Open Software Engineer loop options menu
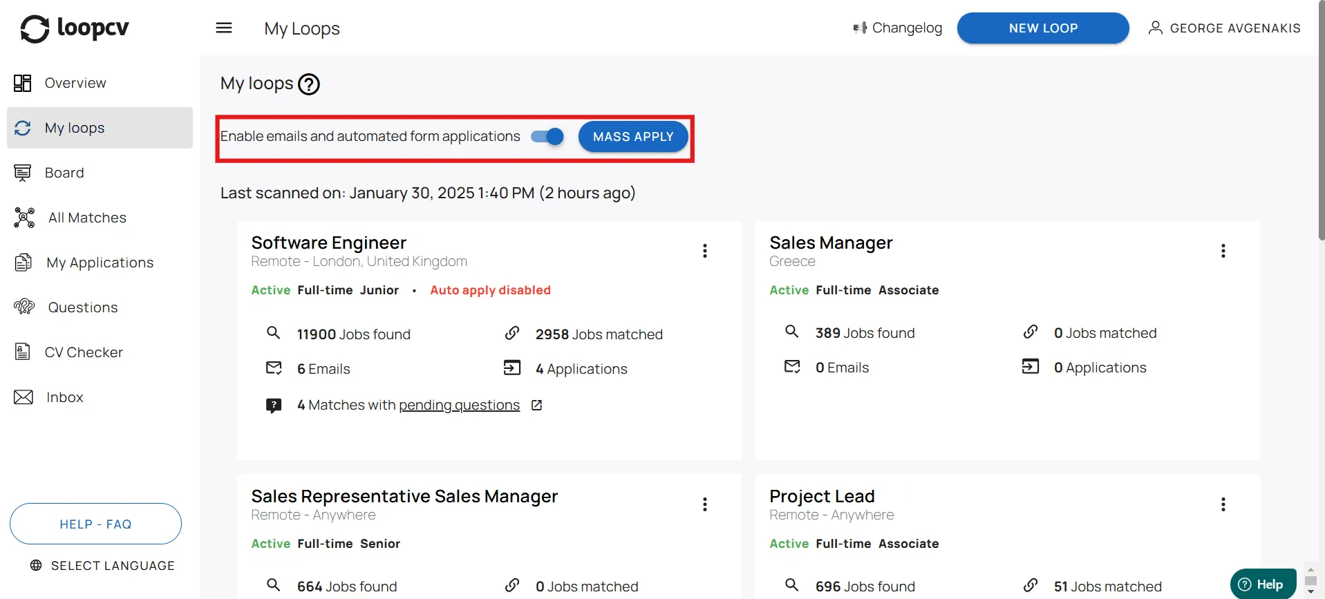 (x=705, y=251)
